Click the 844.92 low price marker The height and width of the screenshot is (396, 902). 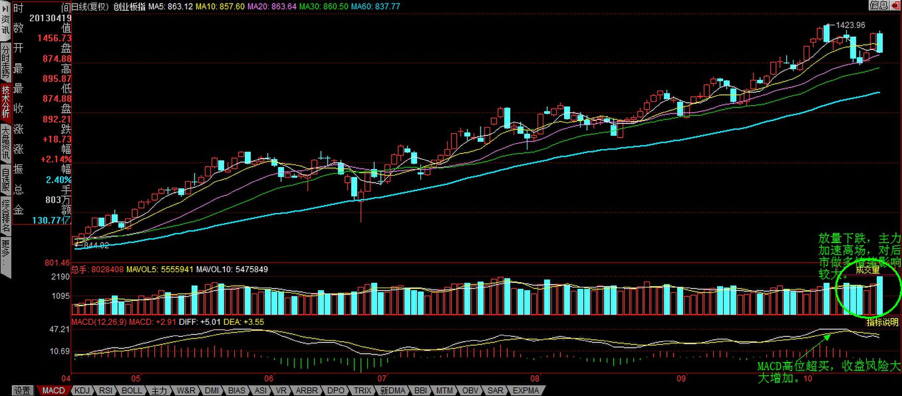coord(96,245)
